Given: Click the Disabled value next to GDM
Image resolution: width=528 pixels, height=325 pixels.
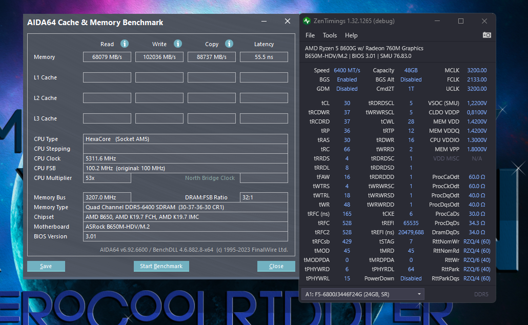Looking at the screenshot, I should pyautogui.click(x=347, y=89).
